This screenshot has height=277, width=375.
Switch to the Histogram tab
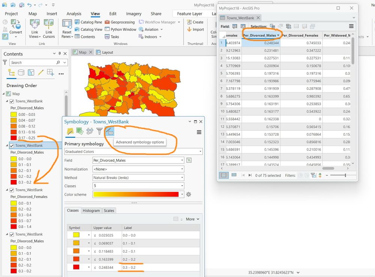(x=91, y=210)
